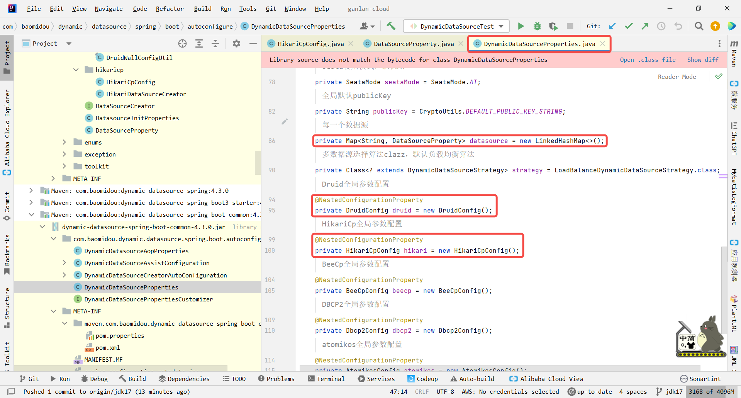Click the 4 spaces indent setting in status bar
The width and height of the screenshot is (741, 398).
(633, 391)
